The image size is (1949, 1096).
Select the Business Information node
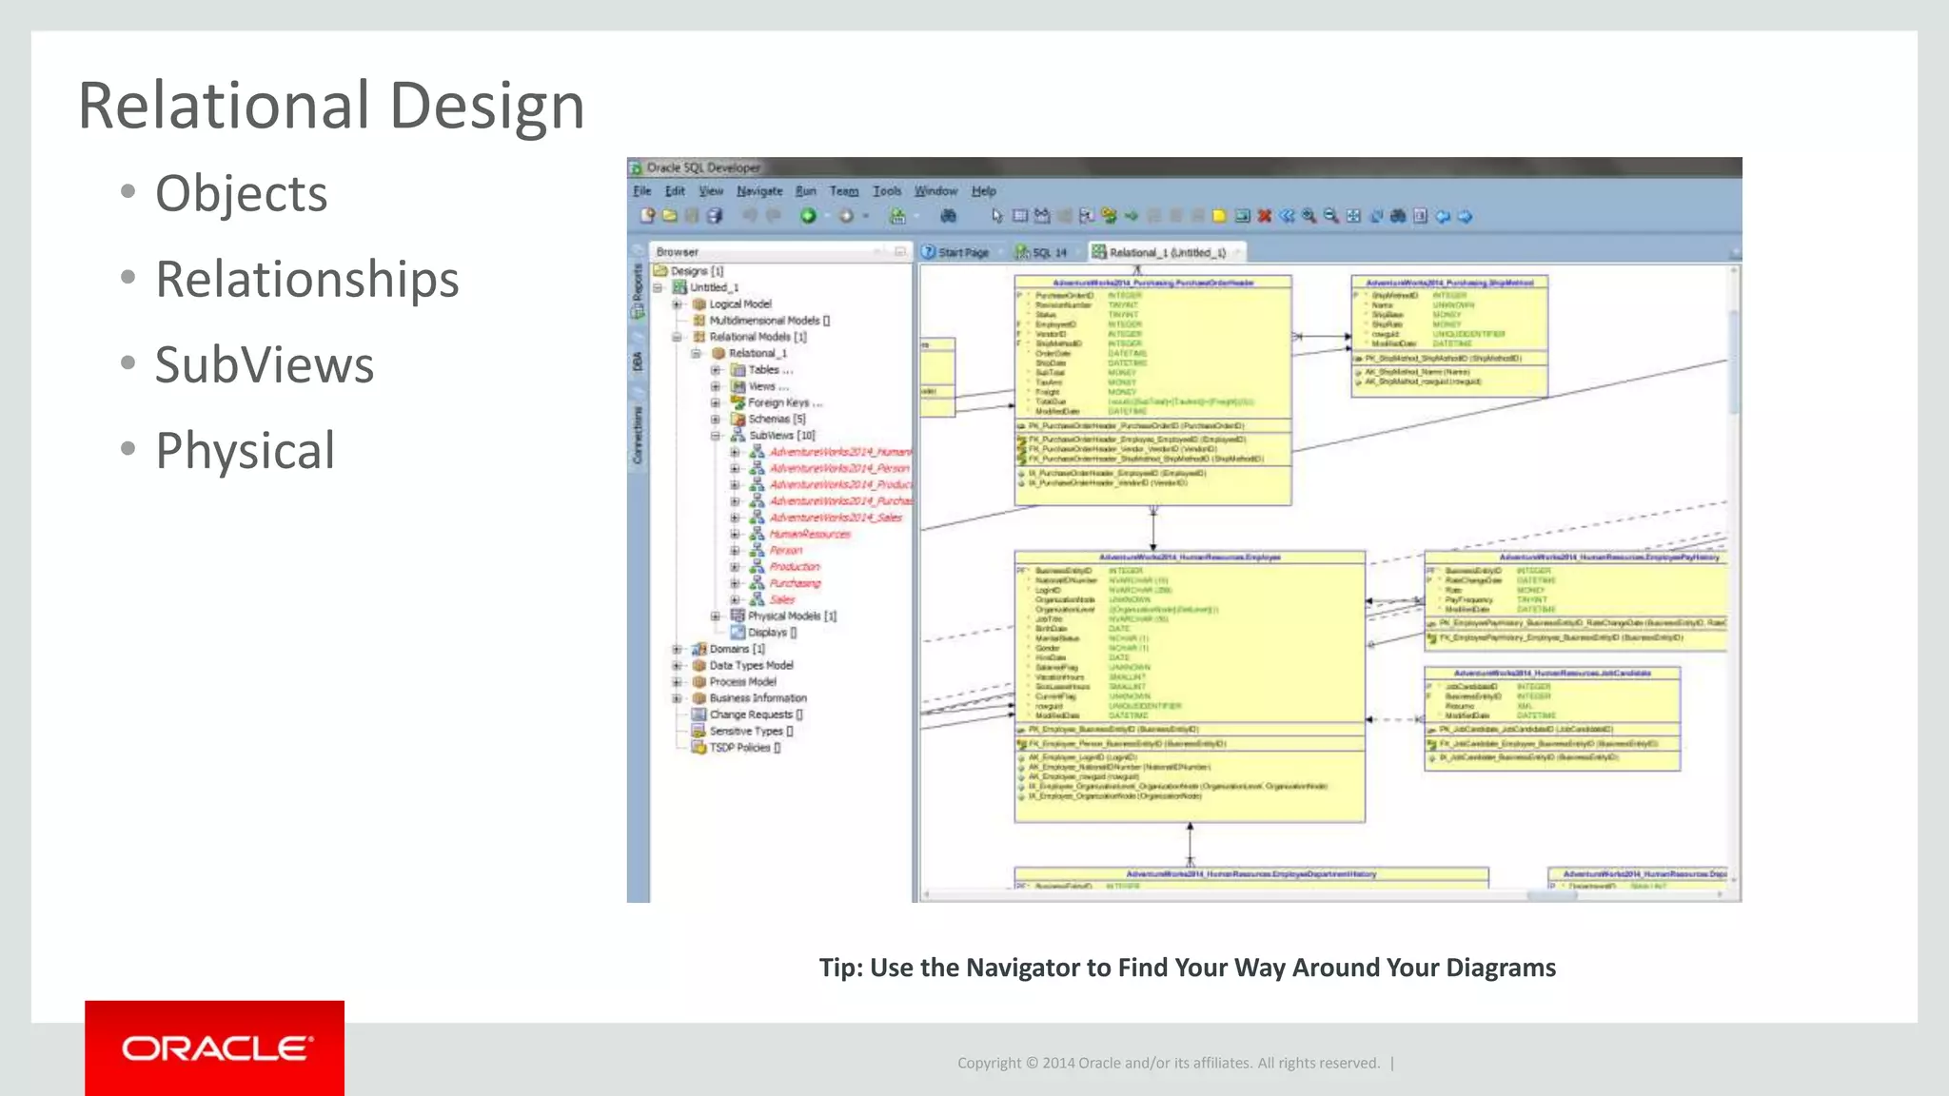click(x=758, y=698)
